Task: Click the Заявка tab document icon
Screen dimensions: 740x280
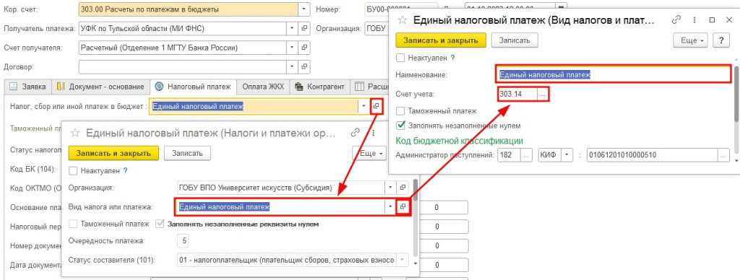Action: tap(13, 87)
